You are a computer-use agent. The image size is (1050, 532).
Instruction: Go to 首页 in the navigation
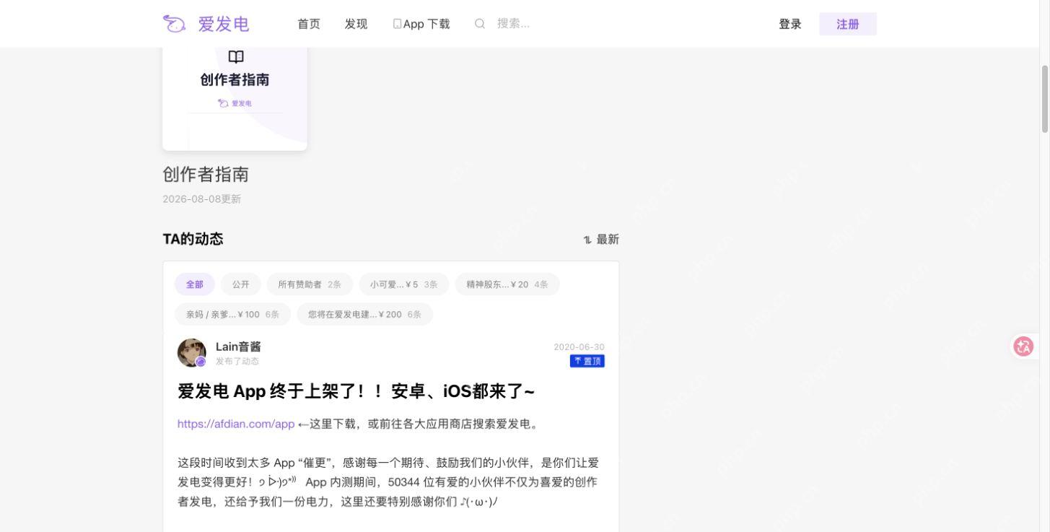tap(309, 24)
